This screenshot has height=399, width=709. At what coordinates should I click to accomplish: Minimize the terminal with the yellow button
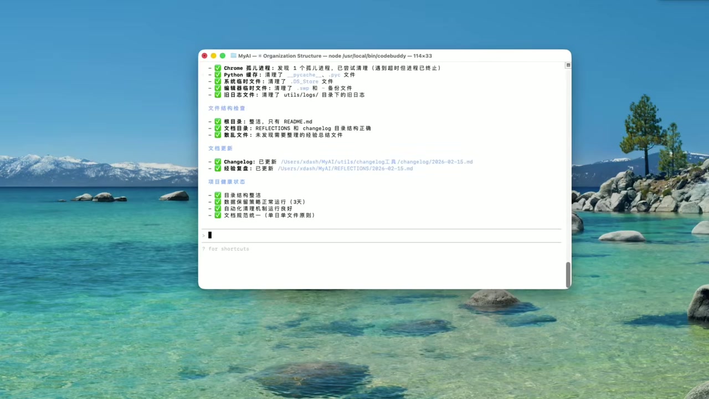point(213,56)
